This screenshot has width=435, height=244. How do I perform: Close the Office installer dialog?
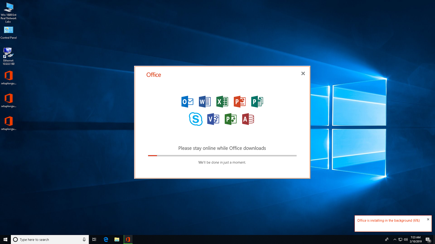pos(303,73)
